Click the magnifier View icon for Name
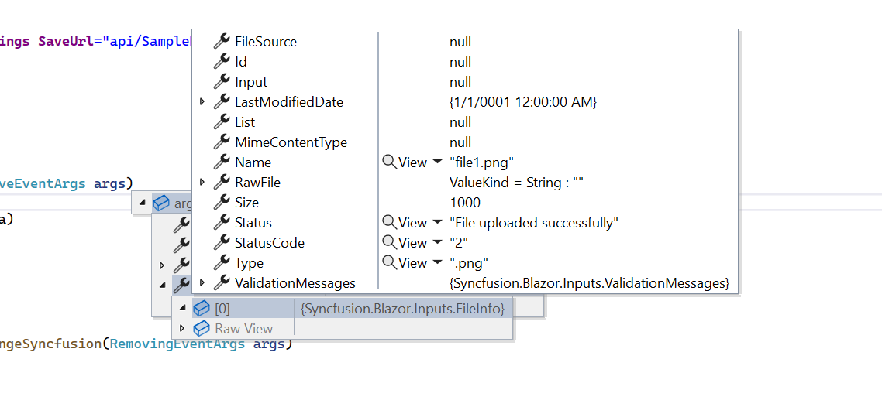 389,162
